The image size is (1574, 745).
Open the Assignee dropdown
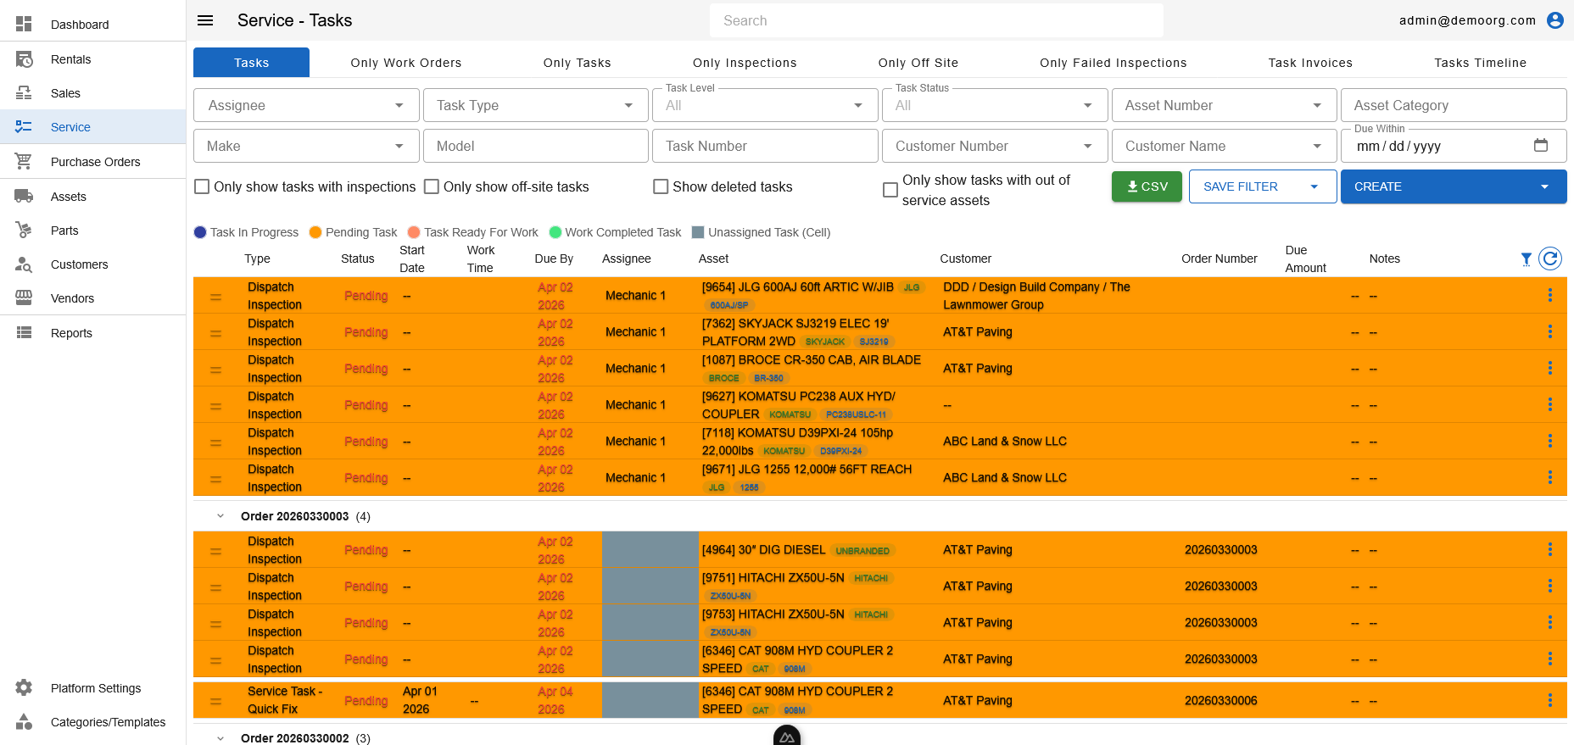(x=306, y=105)
